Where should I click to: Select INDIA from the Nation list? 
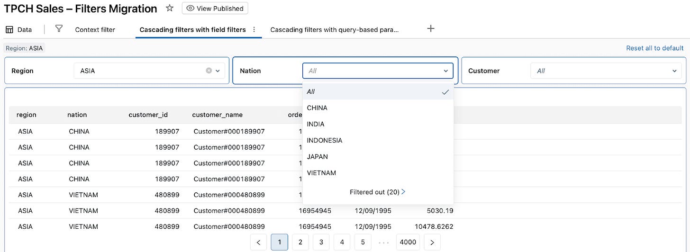pos(378,124)
